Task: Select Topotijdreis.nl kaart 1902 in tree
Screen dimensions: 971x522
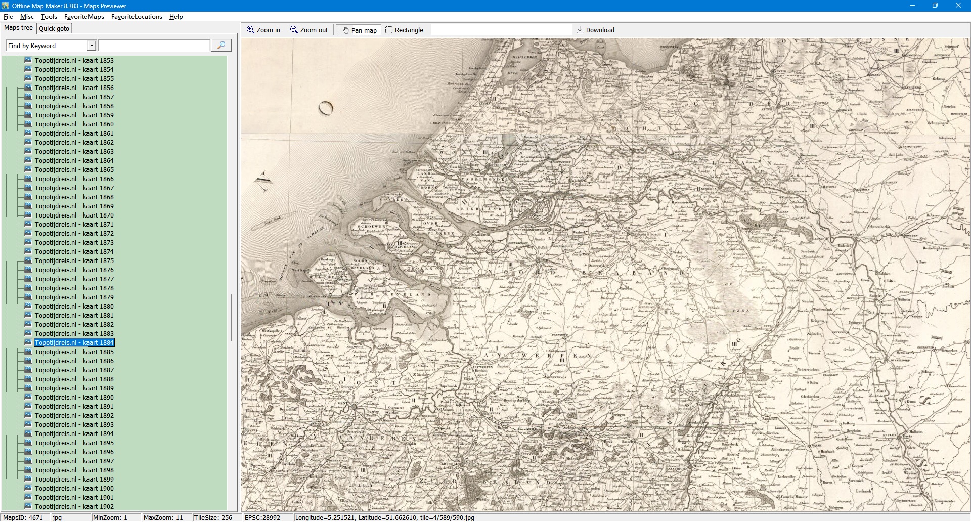Action: coord(74,507)
